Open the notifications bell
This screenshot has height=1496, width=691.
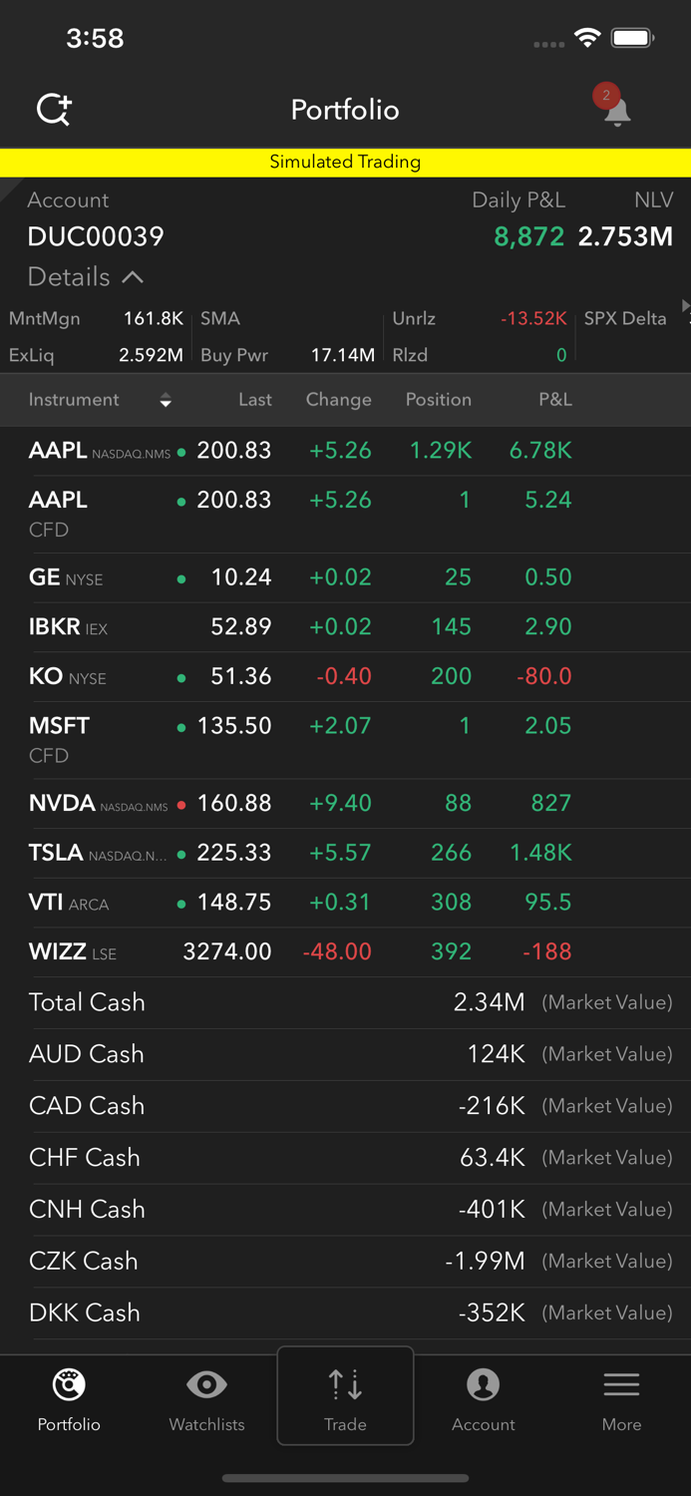(617, 110)
